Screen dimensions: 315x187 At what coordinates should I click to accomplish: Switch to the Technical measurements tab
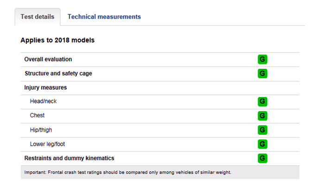point(104,17)
